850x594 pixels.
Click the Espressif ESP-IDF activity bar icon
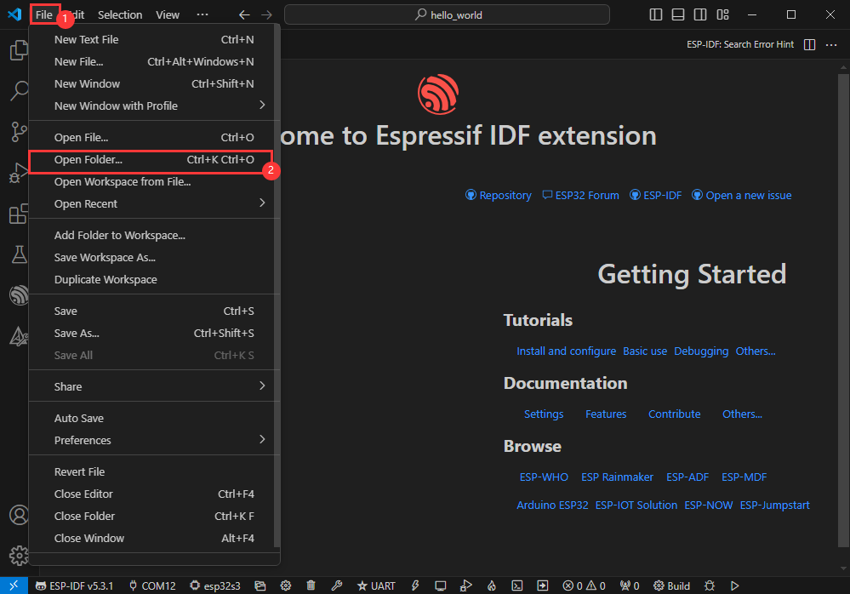(x=18, y=295)
